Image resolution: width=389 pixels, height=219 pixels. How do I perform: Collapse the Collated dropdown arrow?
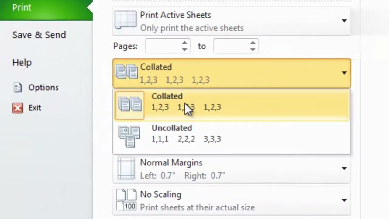pyautogui.click(x=344, y=73)
